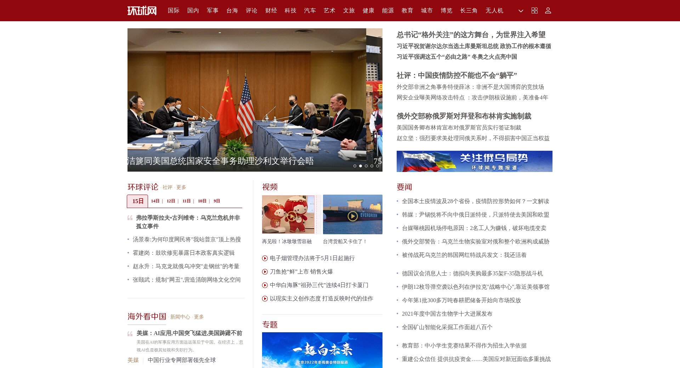Click the 要闻 section heading
680x368 pixels.
pos(404,187)
